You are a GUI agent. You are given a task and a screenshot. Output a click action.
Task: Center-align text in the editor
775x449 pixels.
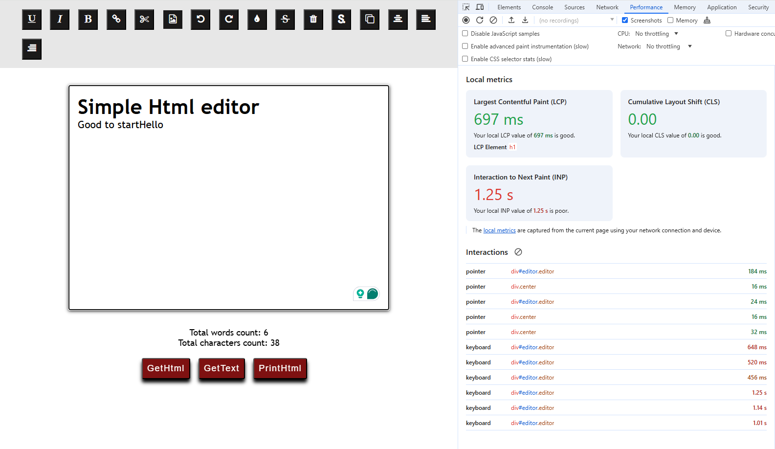pyautogui.click(x=398, y=19)
